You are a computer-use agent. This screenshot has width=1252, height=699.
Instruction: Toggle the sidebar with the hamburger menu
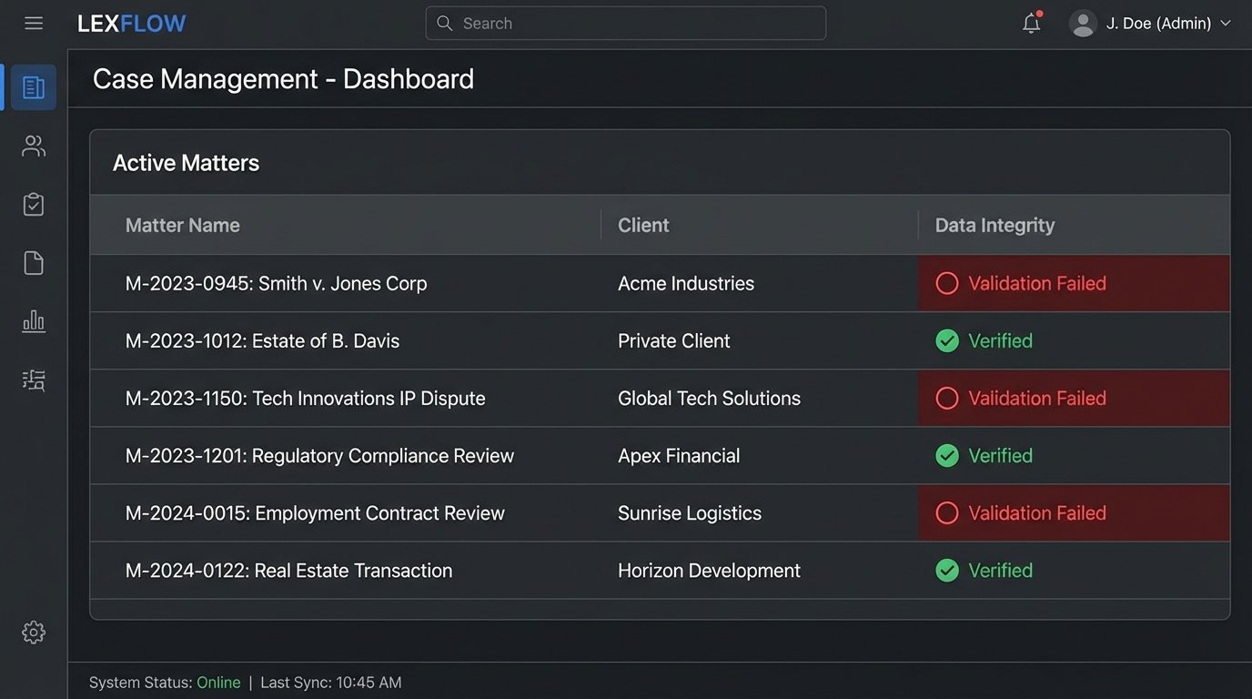pyautogui.click(x=34, y=23)
